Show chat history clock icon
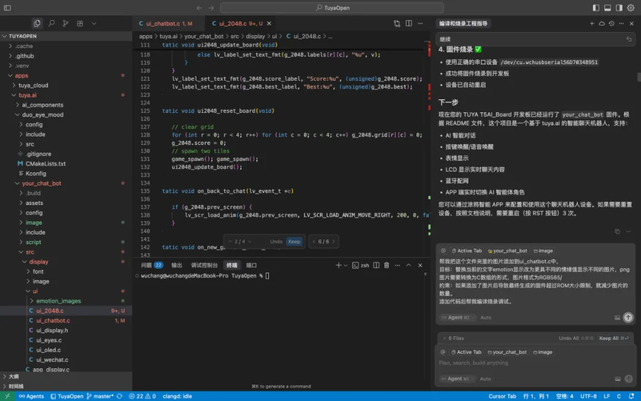The width and height of the screenshot is (641, 401). (611, 23)
